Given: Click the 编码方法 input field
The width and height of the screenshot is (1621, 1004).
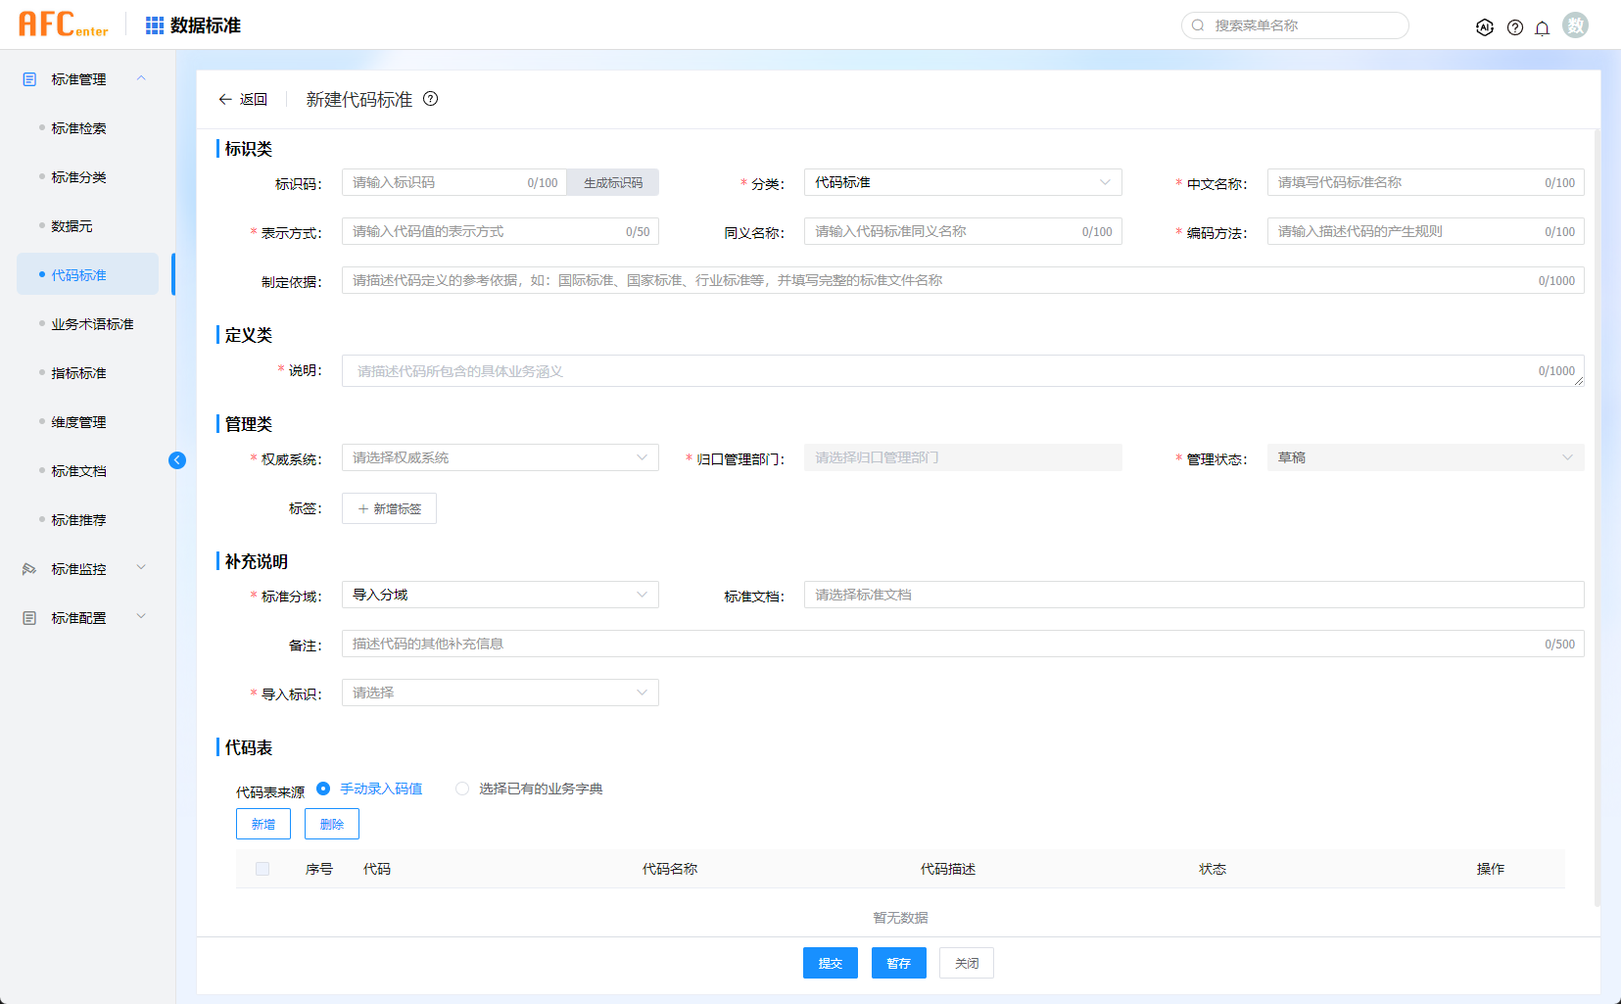Looking at the screenshot, I should point(1425,231).
